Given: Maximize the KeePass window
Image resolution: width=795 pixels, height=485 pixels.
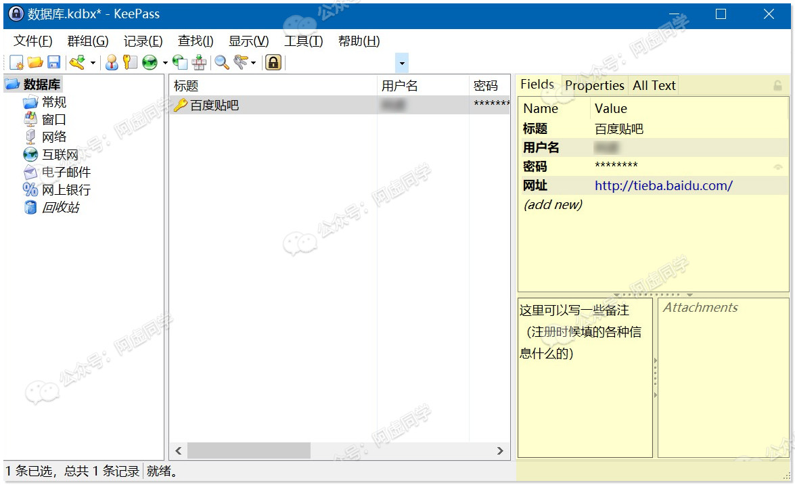Looking at the screenshot, I should 721,14.
